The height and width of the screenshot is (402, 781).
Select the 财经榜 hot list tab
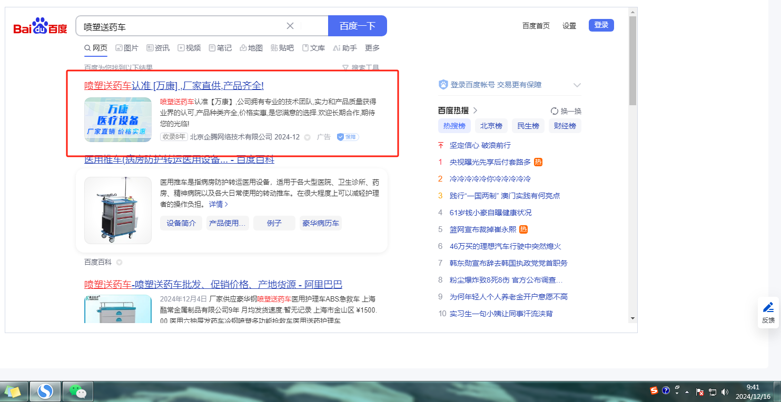[565, 126]
